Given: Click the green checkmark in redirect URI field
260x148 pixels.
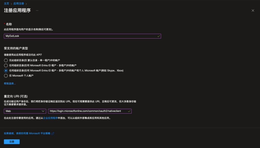Looking at the screenshot, I should (129, 111).
